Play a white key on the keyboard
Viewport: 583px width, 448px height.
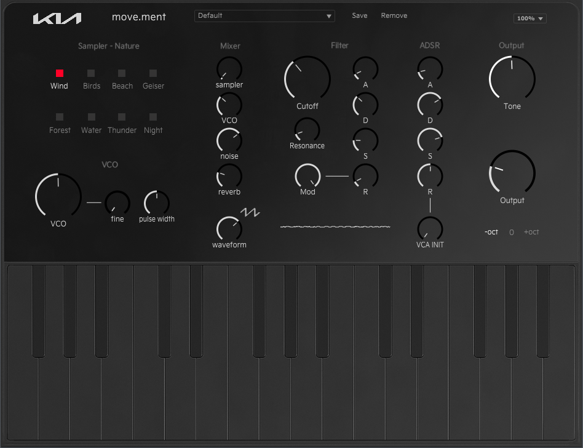pos(22,400)
